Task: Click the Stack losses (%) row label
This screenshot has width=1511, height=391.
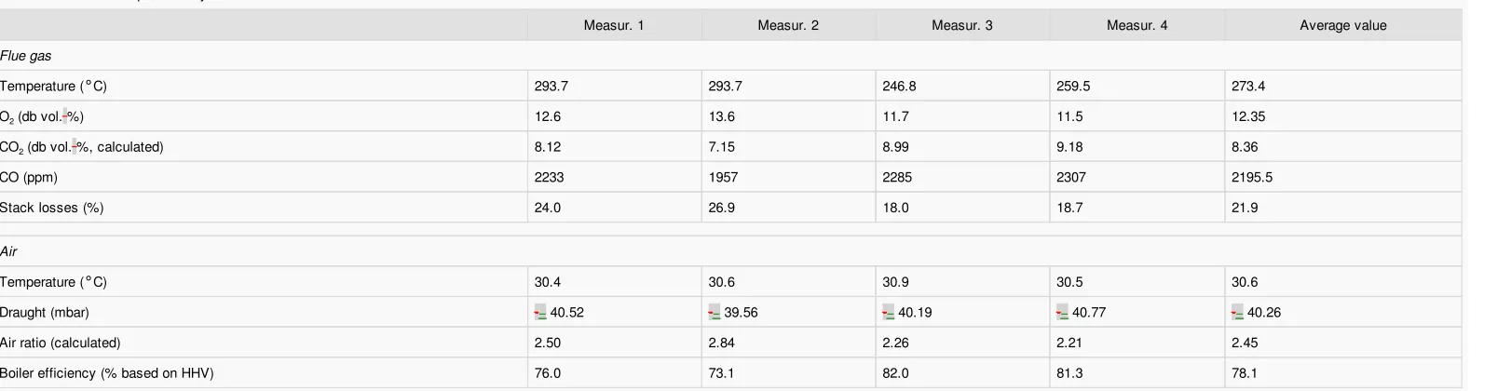Action: [52, 208]
